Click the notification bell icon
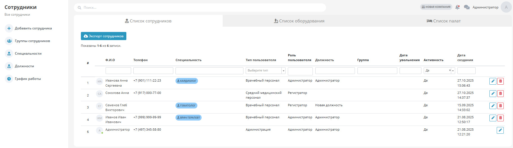Screen dimensions: 513x148 pyautogui.click(x=457, y=7)
